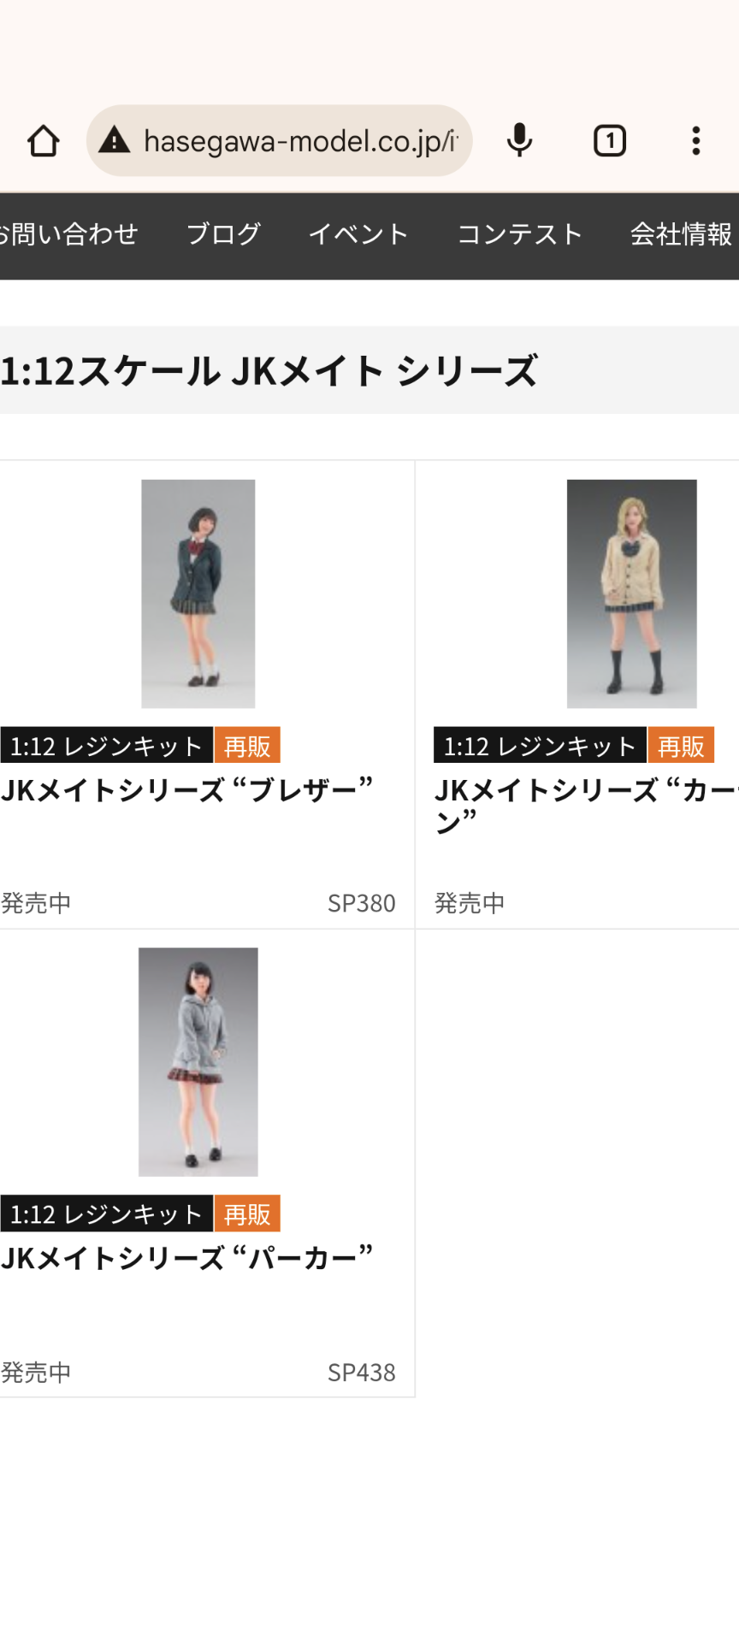
Task: Open JKメイトシリーズ "パーカー" product link
Action: point(187,1258)
